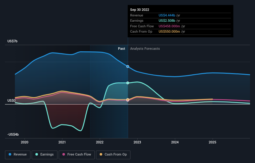Click the Sep 30 2022 tooltip date

point(139,10)
